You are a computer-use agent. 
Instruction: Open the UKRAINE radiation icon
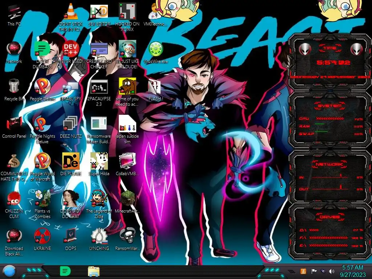42,240
